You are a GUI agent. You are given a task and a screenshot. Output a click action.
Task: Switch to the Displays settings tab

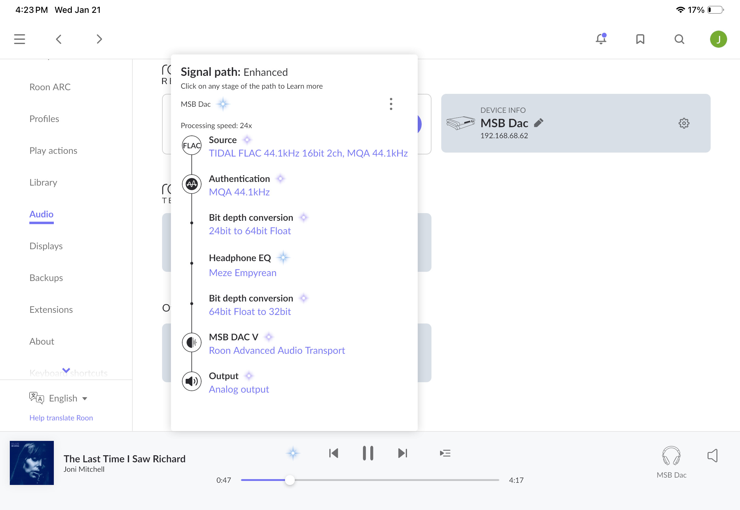46,246
